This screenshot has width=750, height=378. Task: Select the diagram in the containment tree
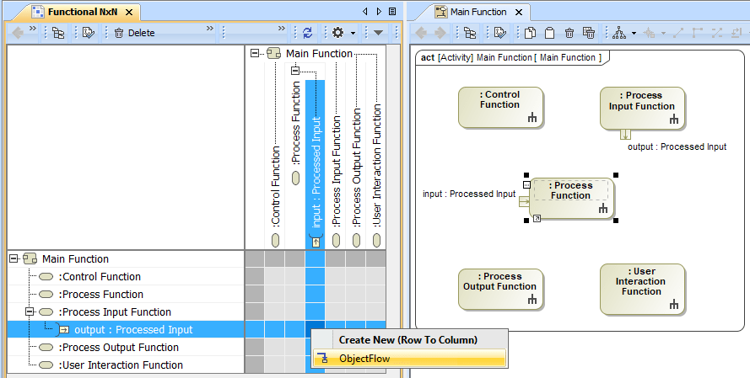point(470,33)
